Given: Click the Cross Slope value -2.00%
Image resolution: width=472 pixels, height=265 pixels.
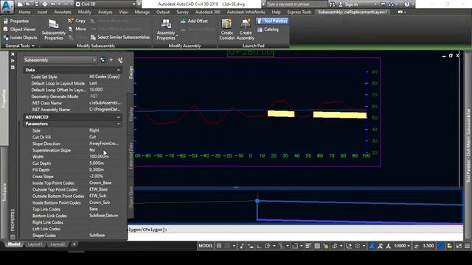Looking at the screenshot, I should coord(105,177).
